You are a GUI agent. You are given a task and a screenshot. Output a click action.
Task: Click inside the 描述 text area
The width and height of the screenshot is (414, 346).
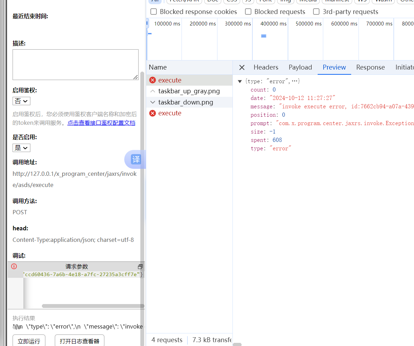tap(75, 65)
